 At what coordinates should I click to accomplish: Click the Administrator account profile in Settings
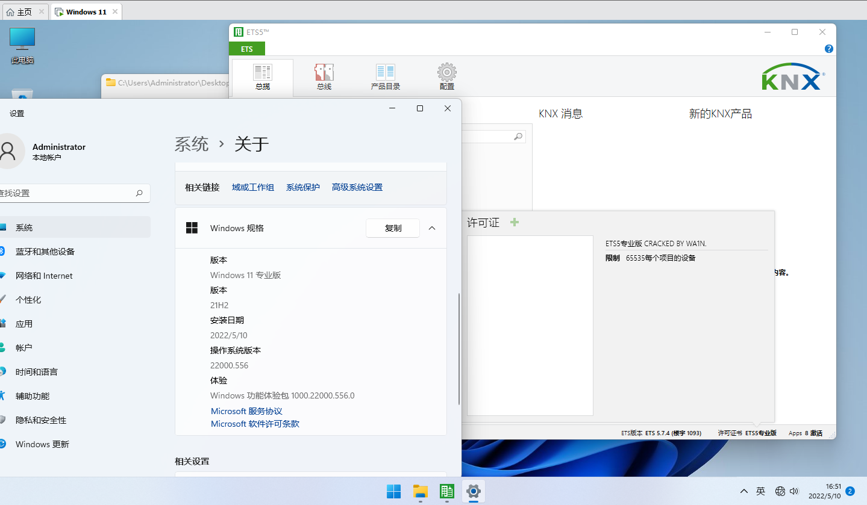click(43, 151)
